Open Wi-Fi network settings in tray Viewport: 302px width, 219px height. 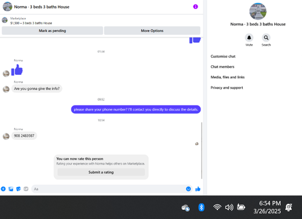217,207
